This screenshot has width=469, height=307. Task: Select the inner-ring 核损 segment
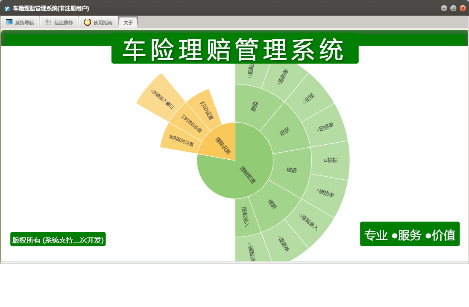tap(292, 170)
